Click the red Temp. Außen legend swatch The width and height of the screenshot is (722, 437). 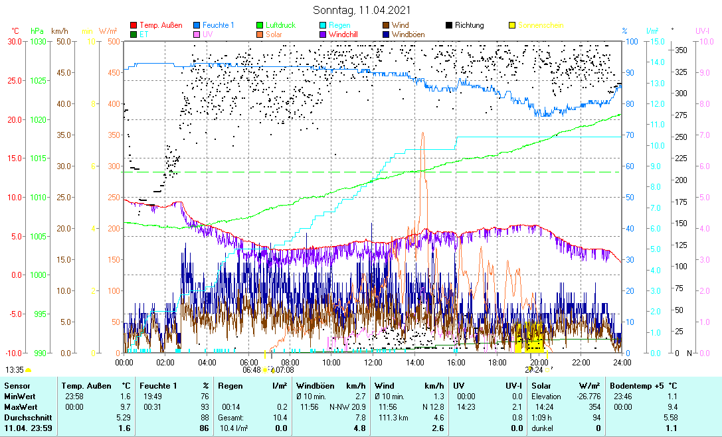(134, 25)
